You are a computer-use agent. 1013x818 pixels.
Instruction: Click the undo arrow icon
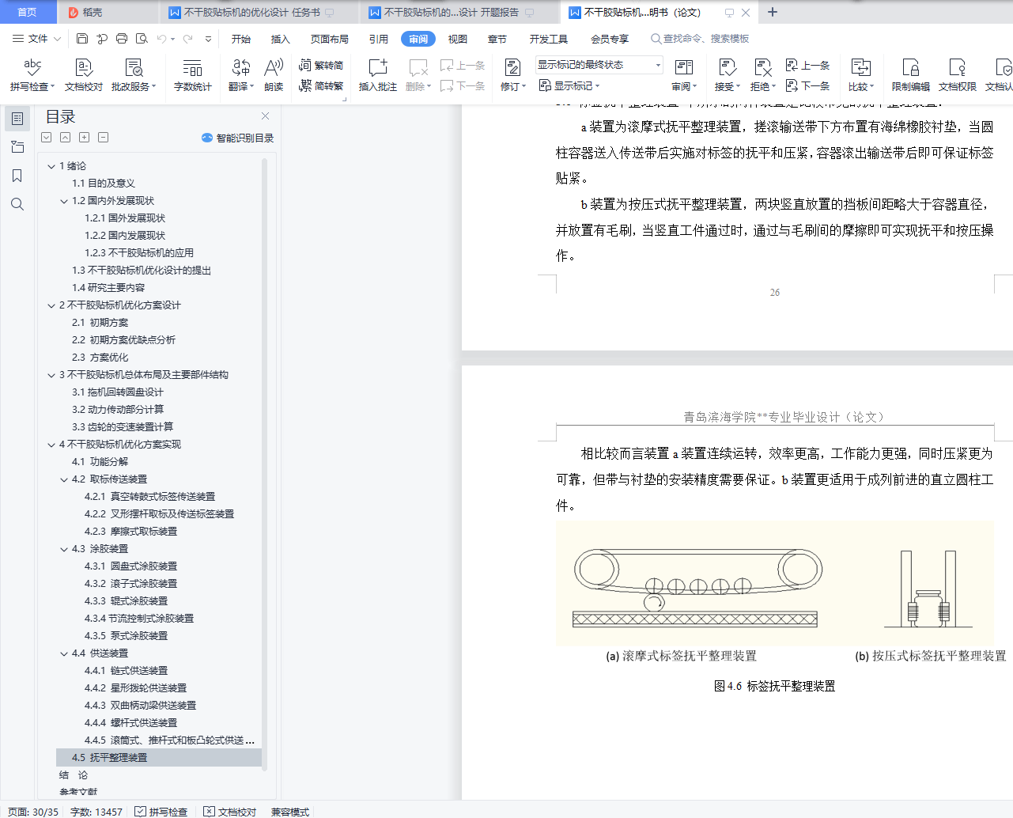coord(162,38)
